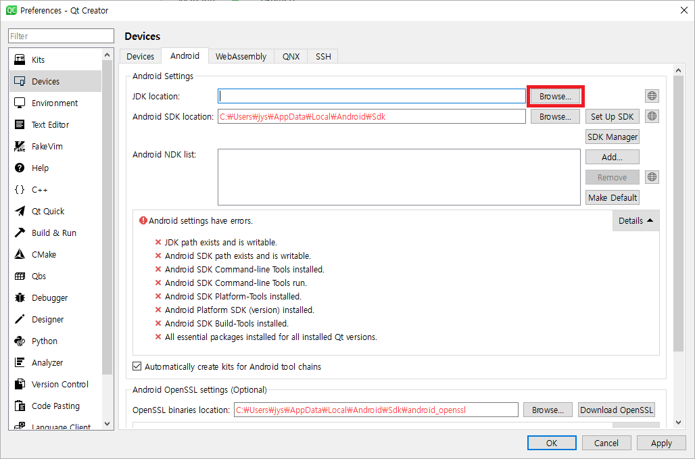The height and width of the screenshot is (459, 695).
Task: Click the category list scroll-up arrow
Action: point(107,55)
